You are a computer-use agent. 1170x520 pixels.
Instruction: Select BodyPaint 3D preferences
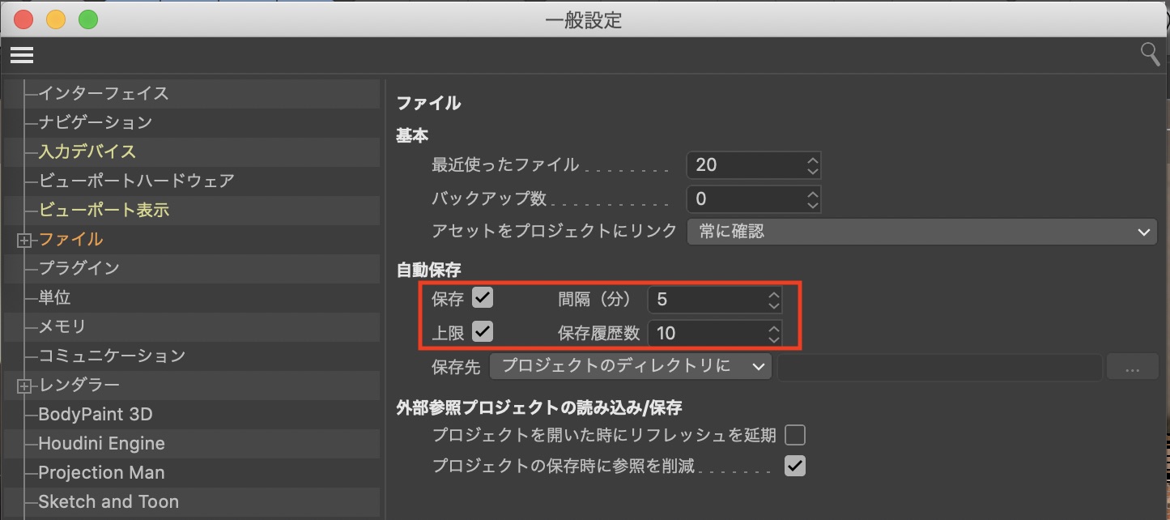click(x=96, y=415)
